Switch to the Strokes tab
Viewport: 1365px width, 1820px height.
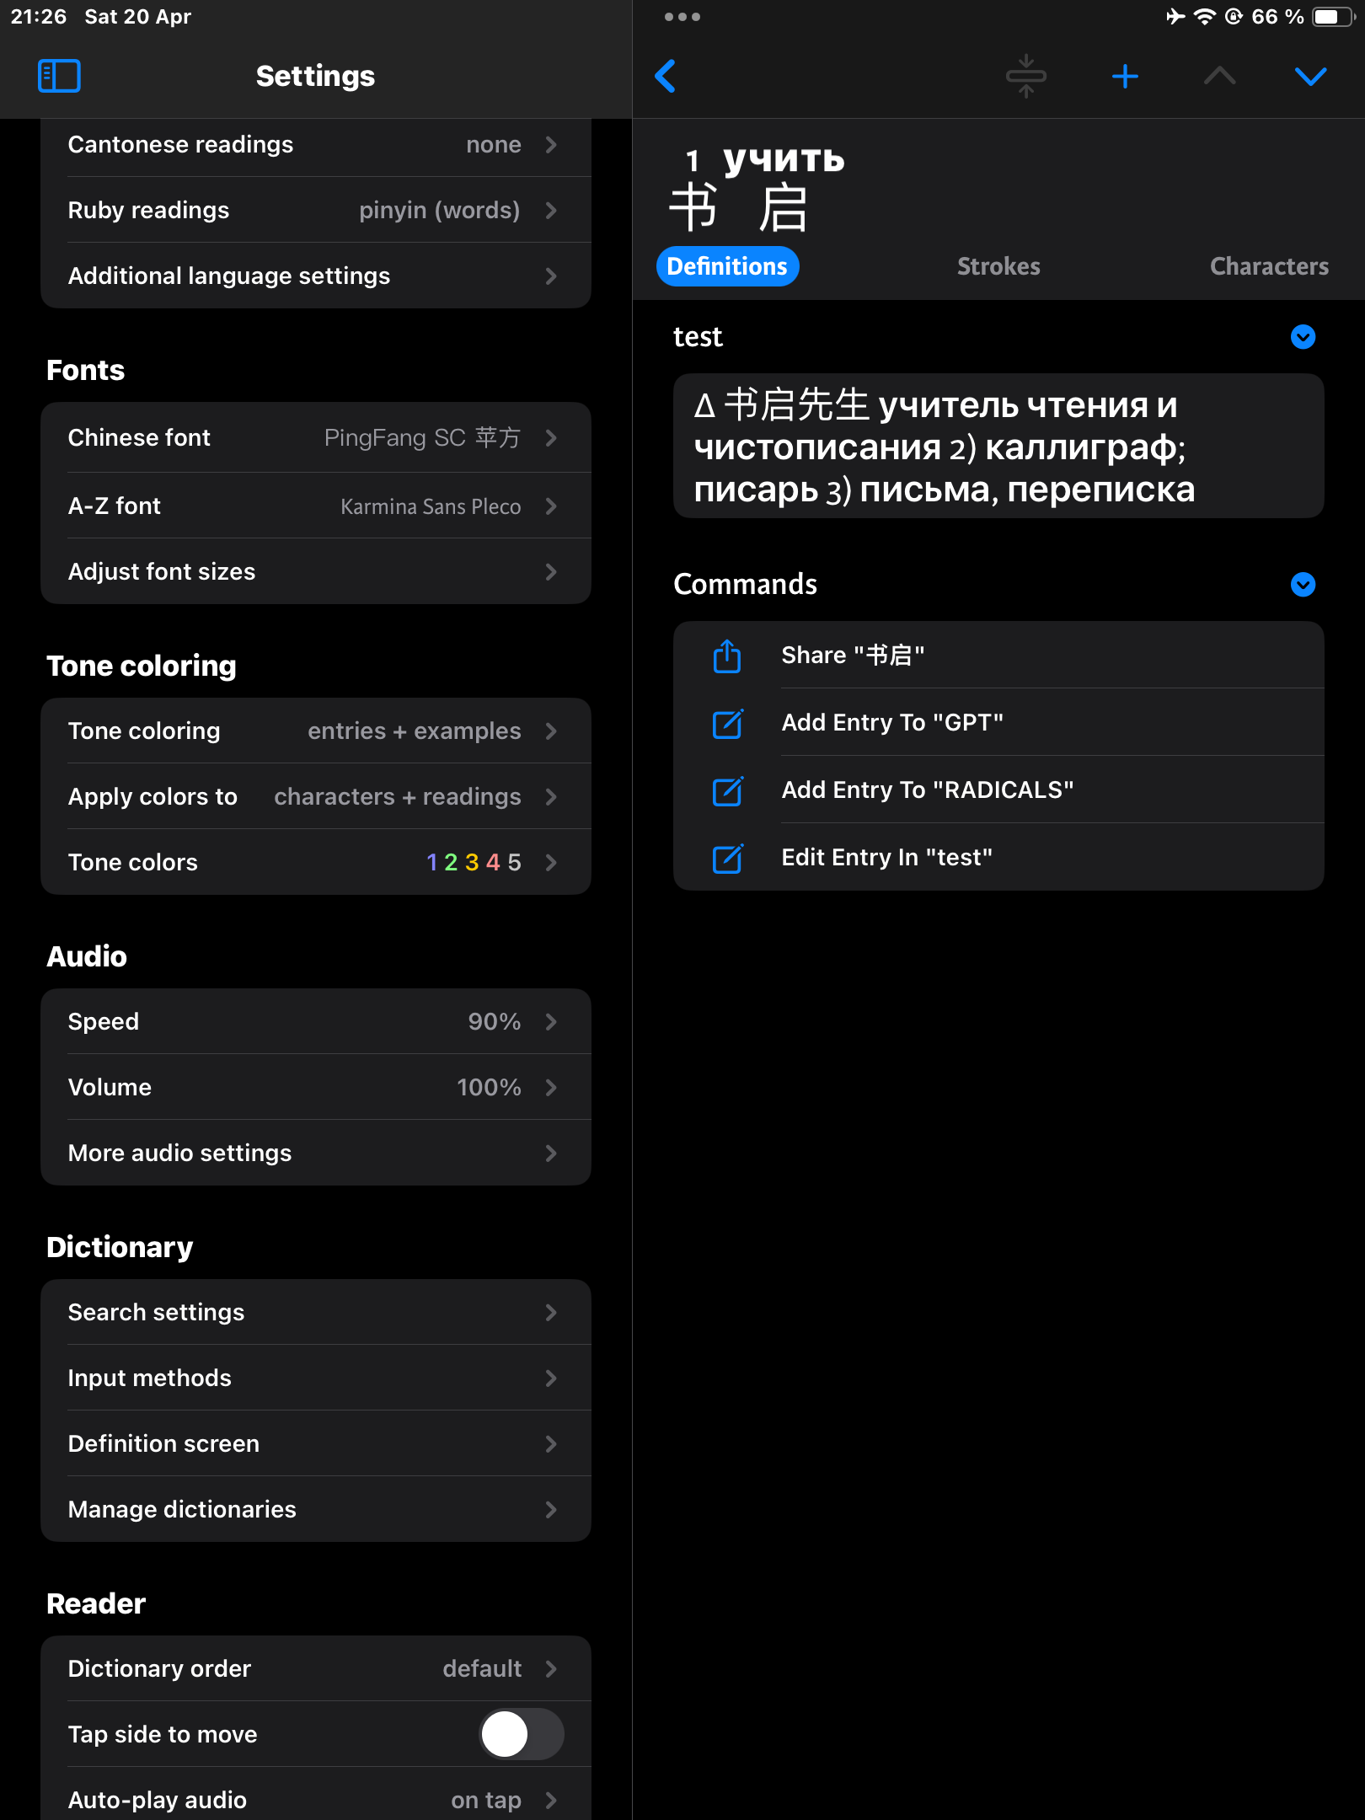coord(998,266)
